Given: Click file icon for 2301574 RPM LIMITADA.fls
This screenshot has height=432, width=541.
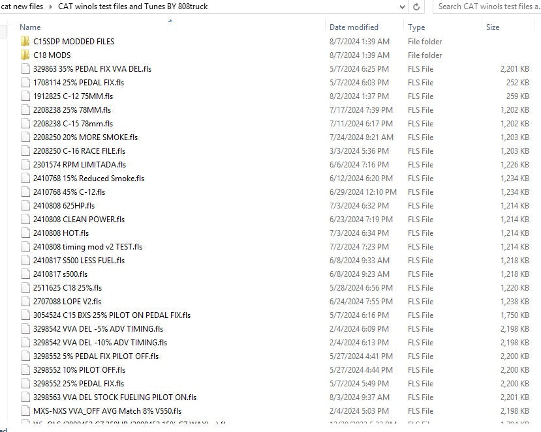Looking at the screenshot, I should tap(25, 165).
